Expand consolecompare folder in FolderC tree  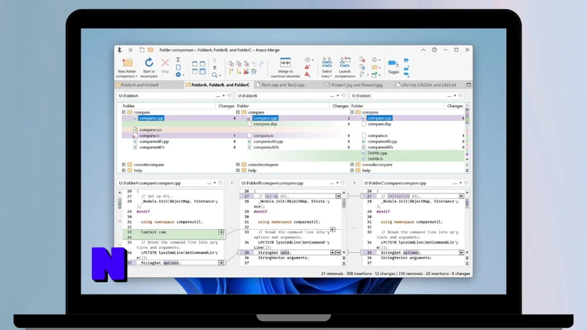pos(352,164)
